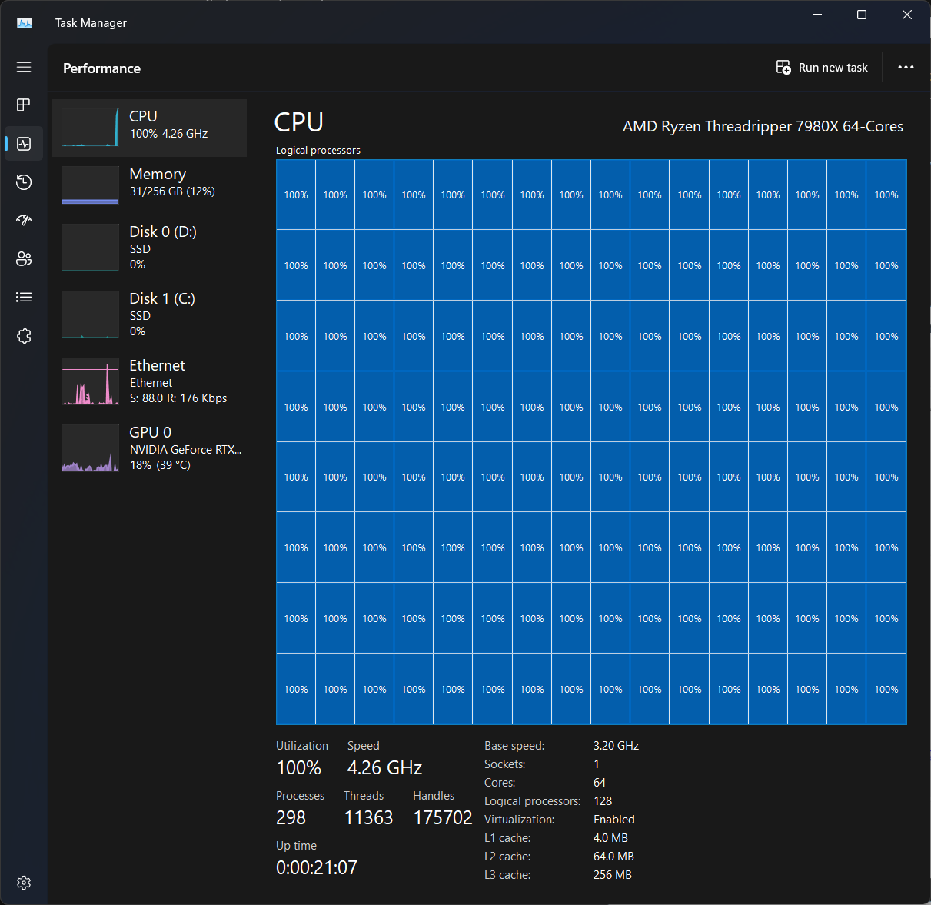Click the Memory mini graph thumbnail
The height and width of the screenshot is (905, 931).
[90, 185]
